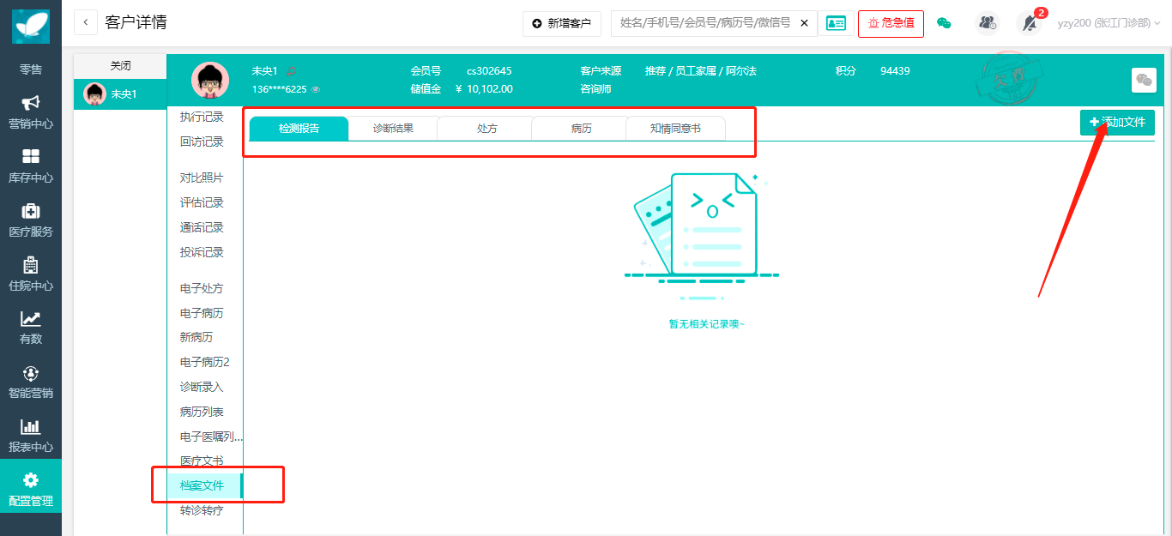Click the WeChat chat icon in customer header

click(1144, 80)
